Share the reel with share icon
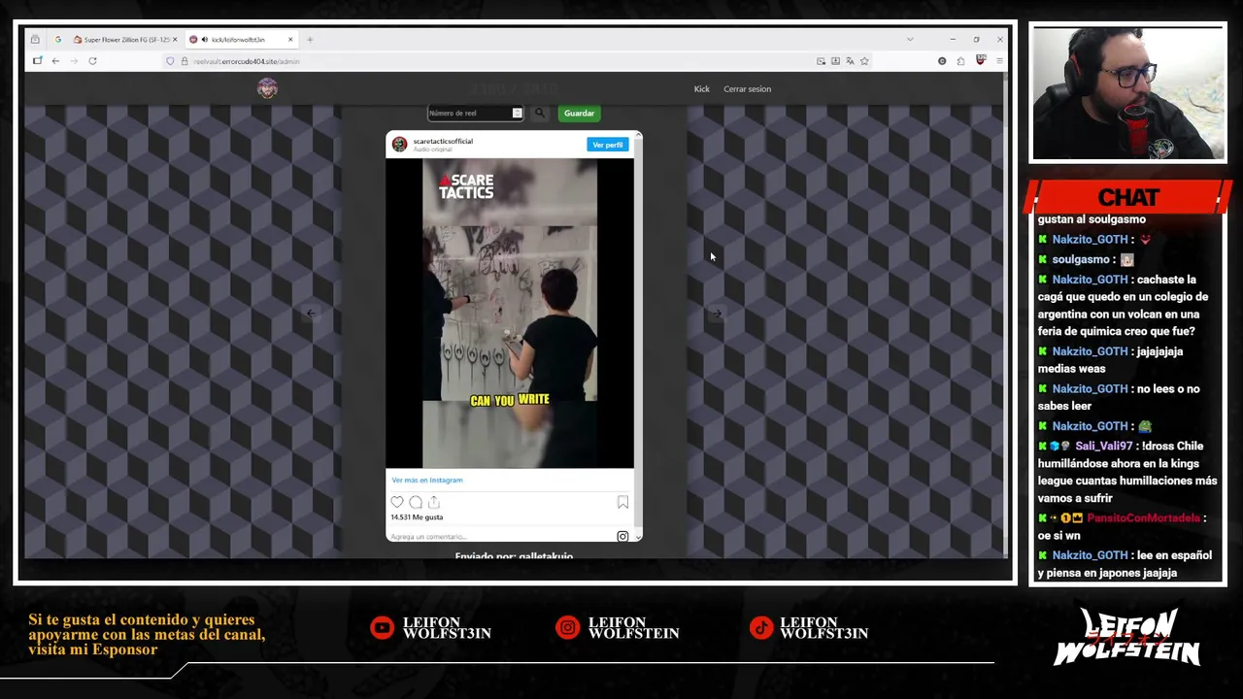The height and width of the screenshot is (699, 1243). click(434, 502)
